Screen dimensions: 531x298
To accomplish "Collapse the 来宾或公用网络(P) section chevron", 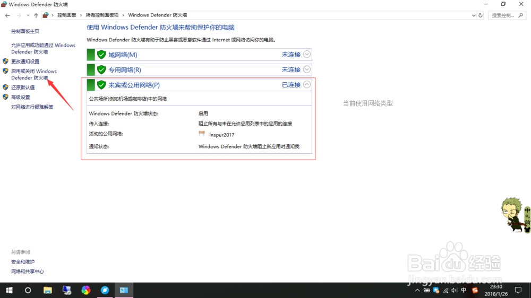I will [x=307, y=84].
